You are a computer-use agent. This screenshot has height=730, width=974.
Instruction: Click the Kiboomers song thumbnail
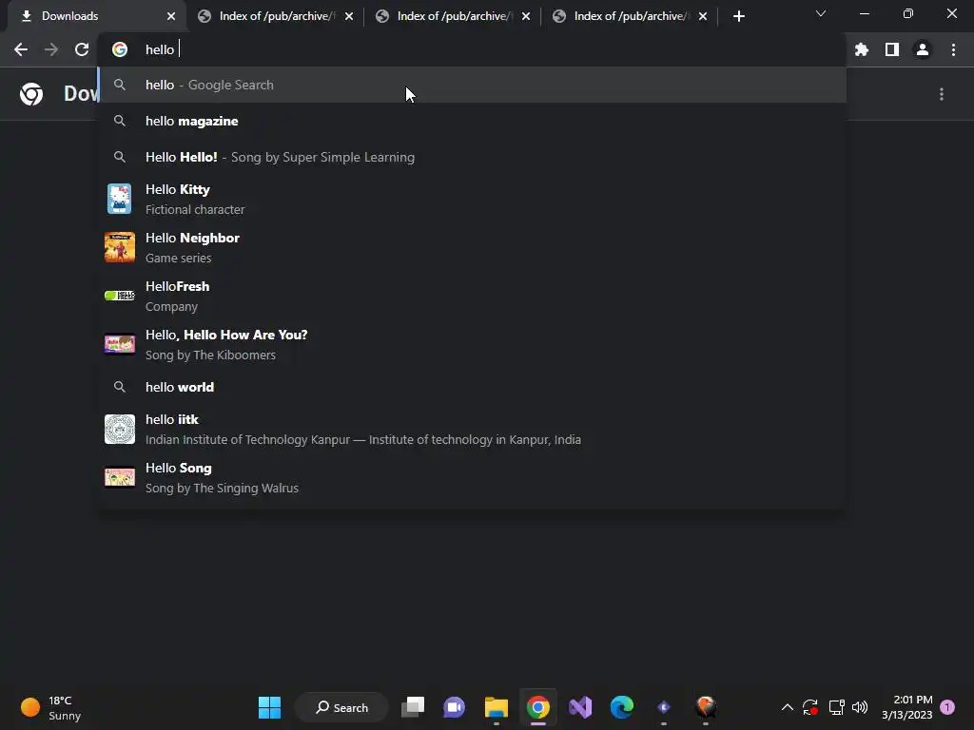[x=119, y=344]
